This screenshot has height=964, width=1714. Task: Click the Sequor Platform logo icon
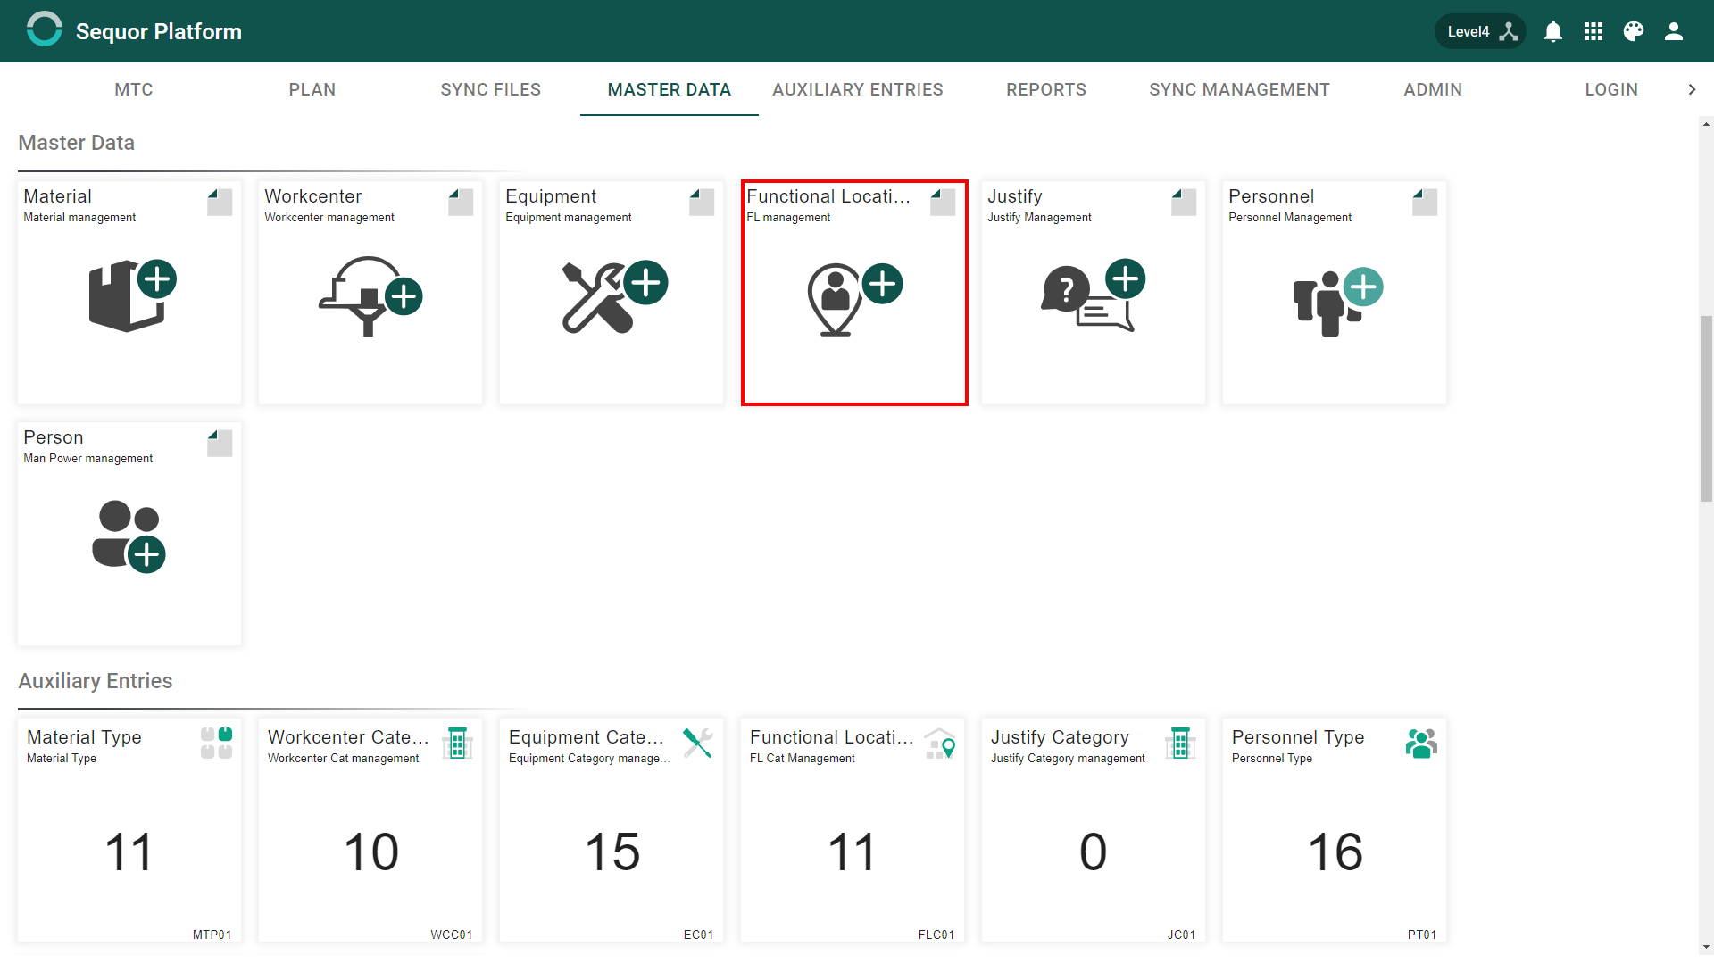pyautogui.click(x=44, y=29)
